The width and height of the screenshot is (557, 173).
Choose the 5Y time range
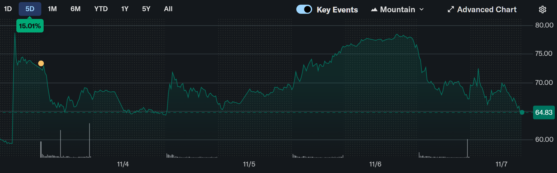point(146,9)
